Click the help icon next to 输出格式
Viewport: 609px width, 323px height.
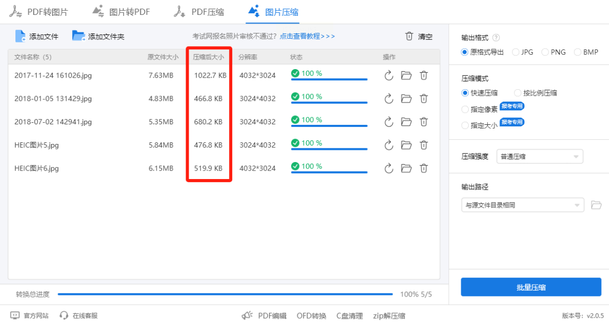click(496, 38)
